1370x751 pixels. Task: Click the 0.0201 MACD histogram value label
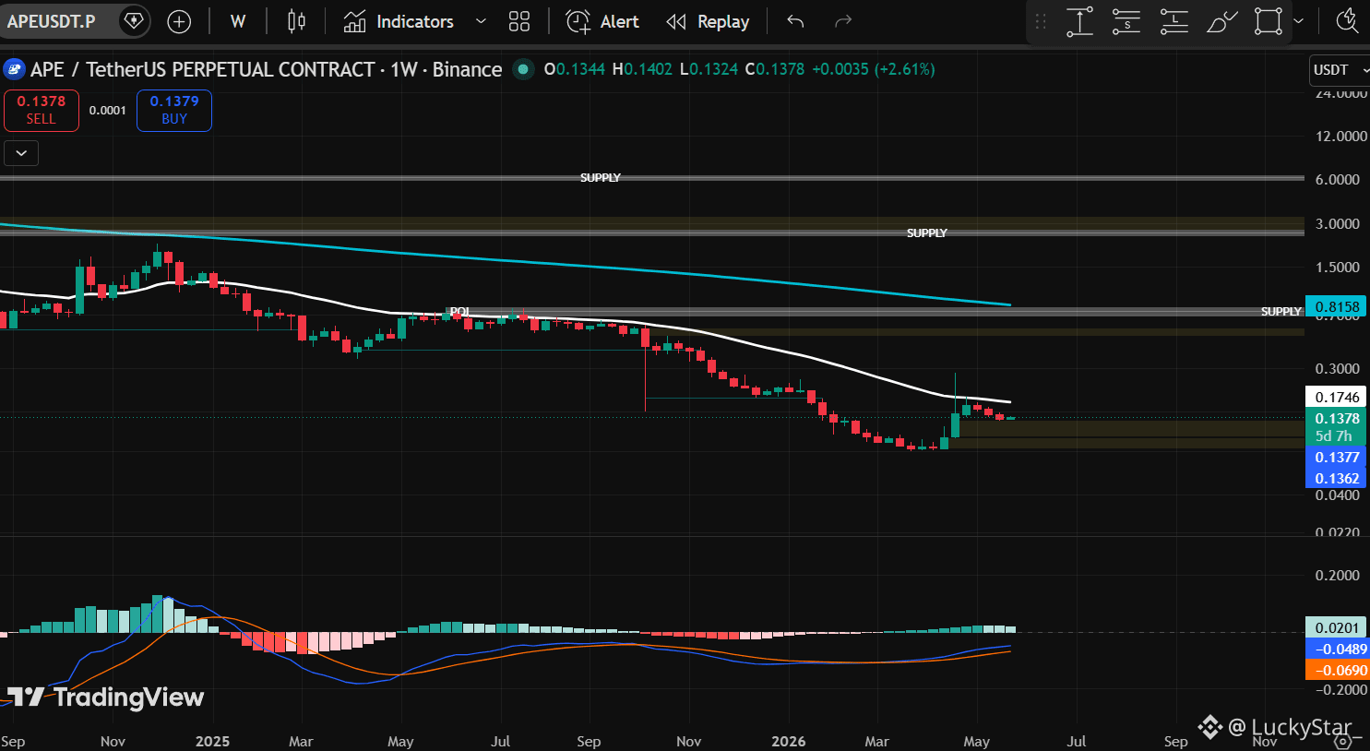(1337, 627)
